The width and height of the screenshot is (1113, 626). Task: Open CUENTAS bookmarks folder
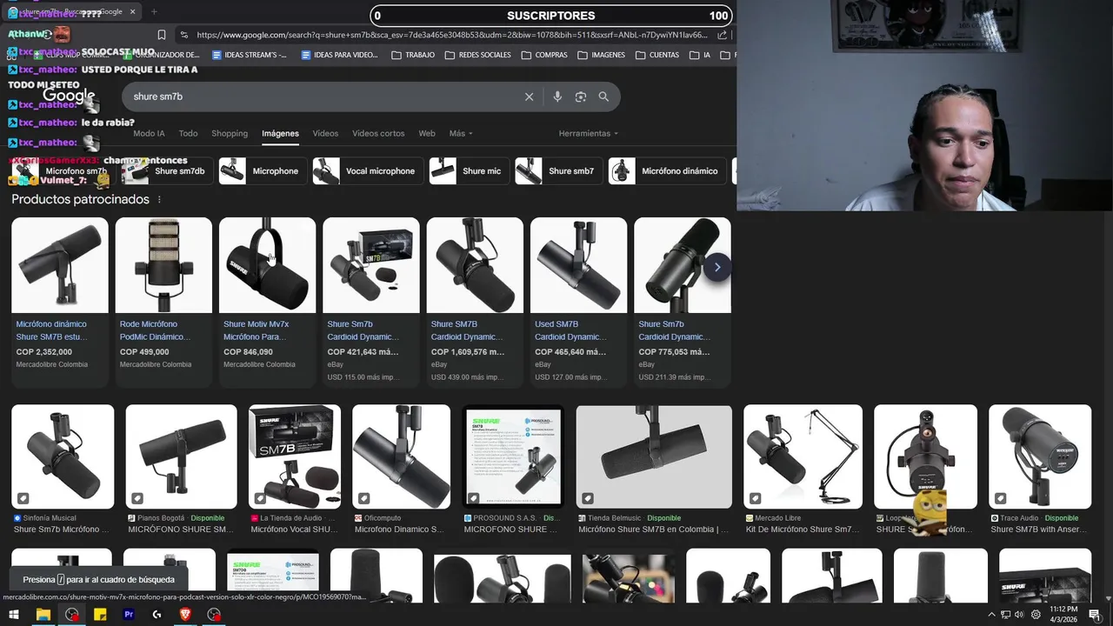point(657,55)
